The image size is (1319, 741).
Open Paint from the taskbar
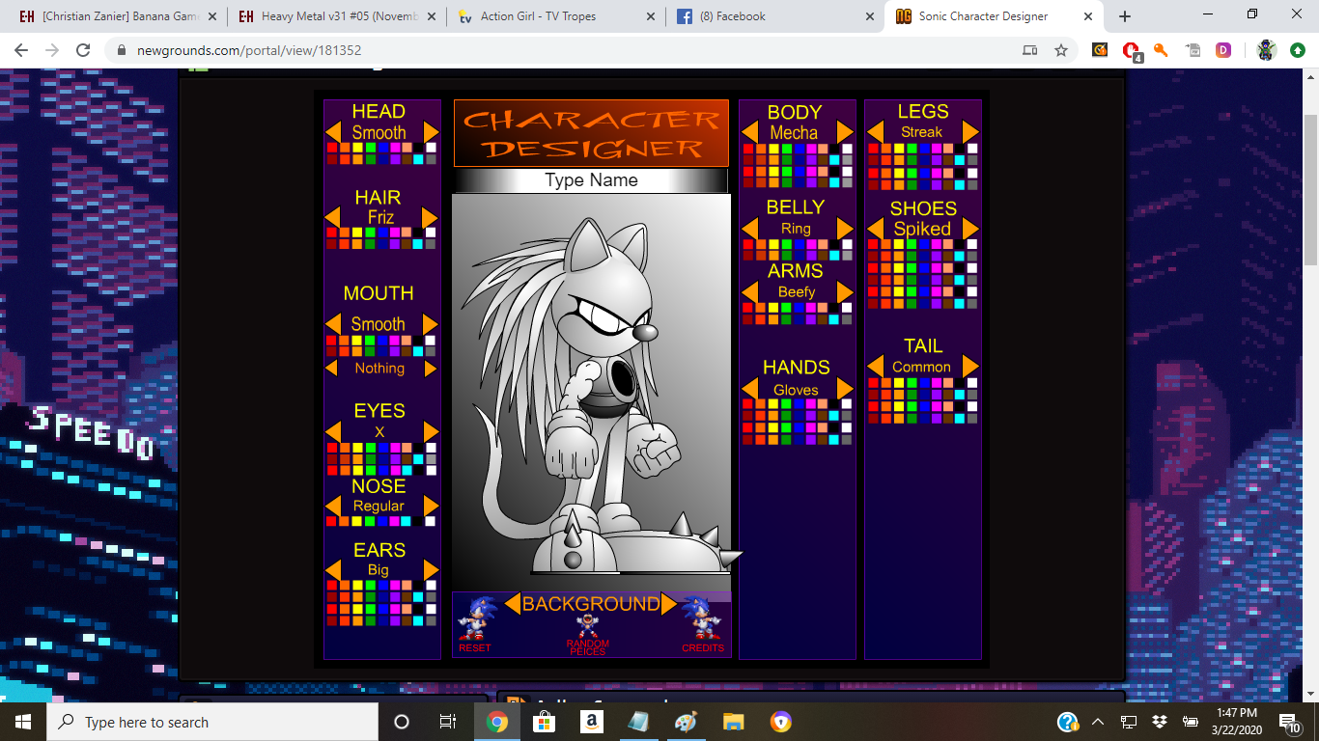point(686,722)
